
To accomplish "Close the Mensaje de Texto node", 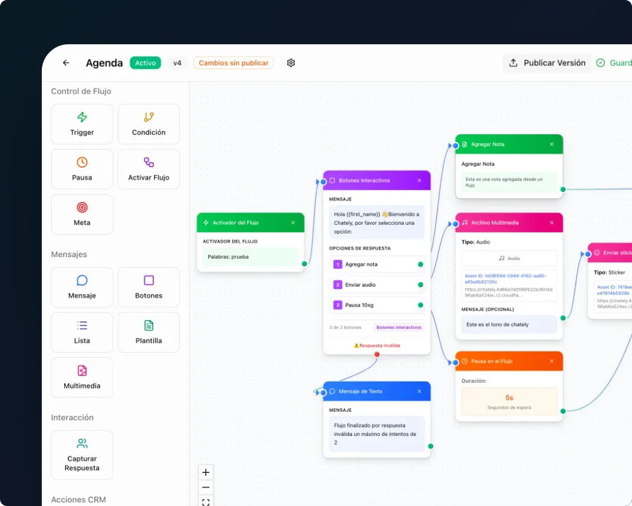I will (x=420, y=392).
